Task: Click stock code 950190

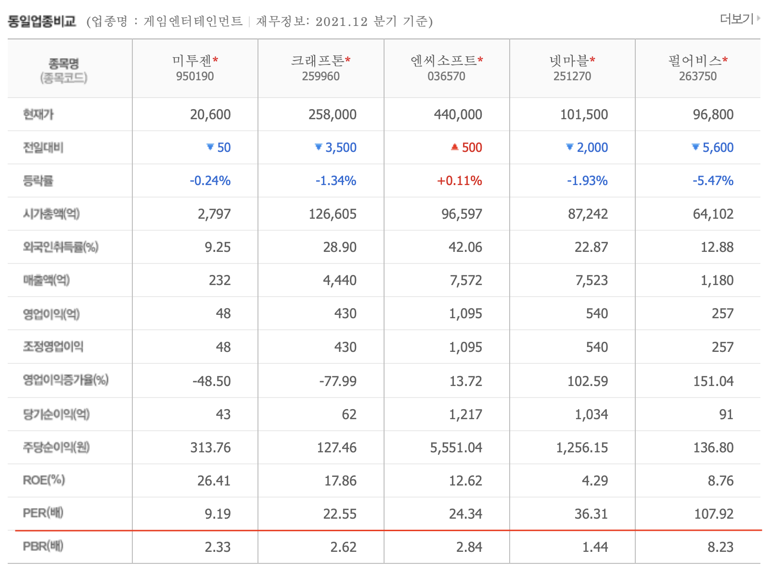Action: (195, 76)
